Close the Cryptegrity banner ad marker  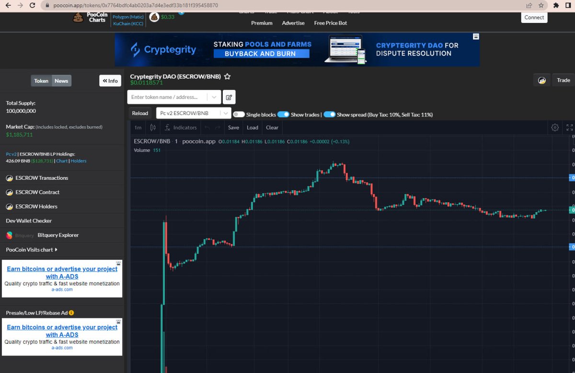(476, 36)
